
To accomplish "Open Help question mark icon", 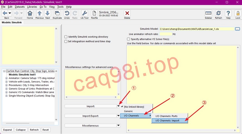I will [228, 13].
